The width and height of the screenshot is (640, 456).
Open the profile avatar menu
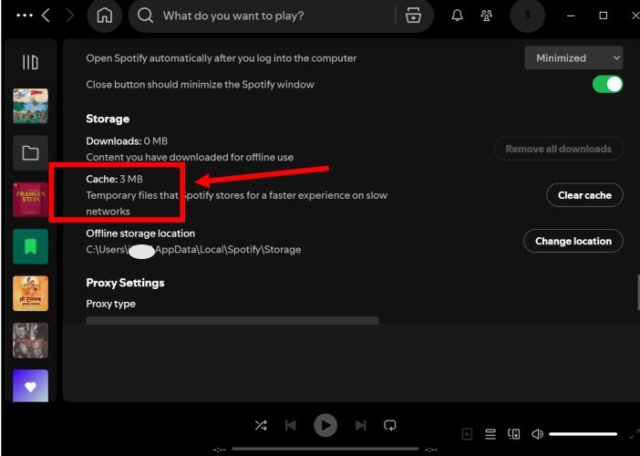(527, 16)
